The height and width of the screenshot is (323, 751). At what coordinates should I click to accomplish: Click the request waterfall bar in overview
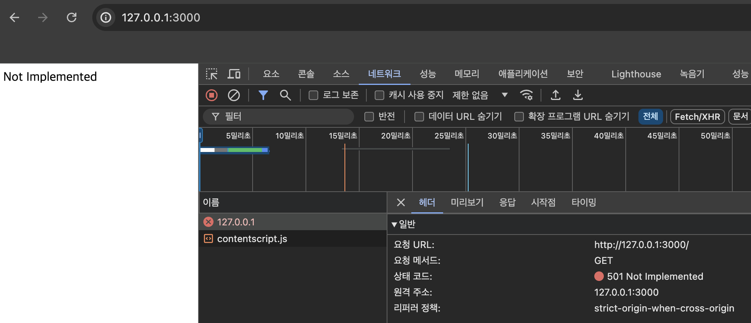[x=235, y=150]
